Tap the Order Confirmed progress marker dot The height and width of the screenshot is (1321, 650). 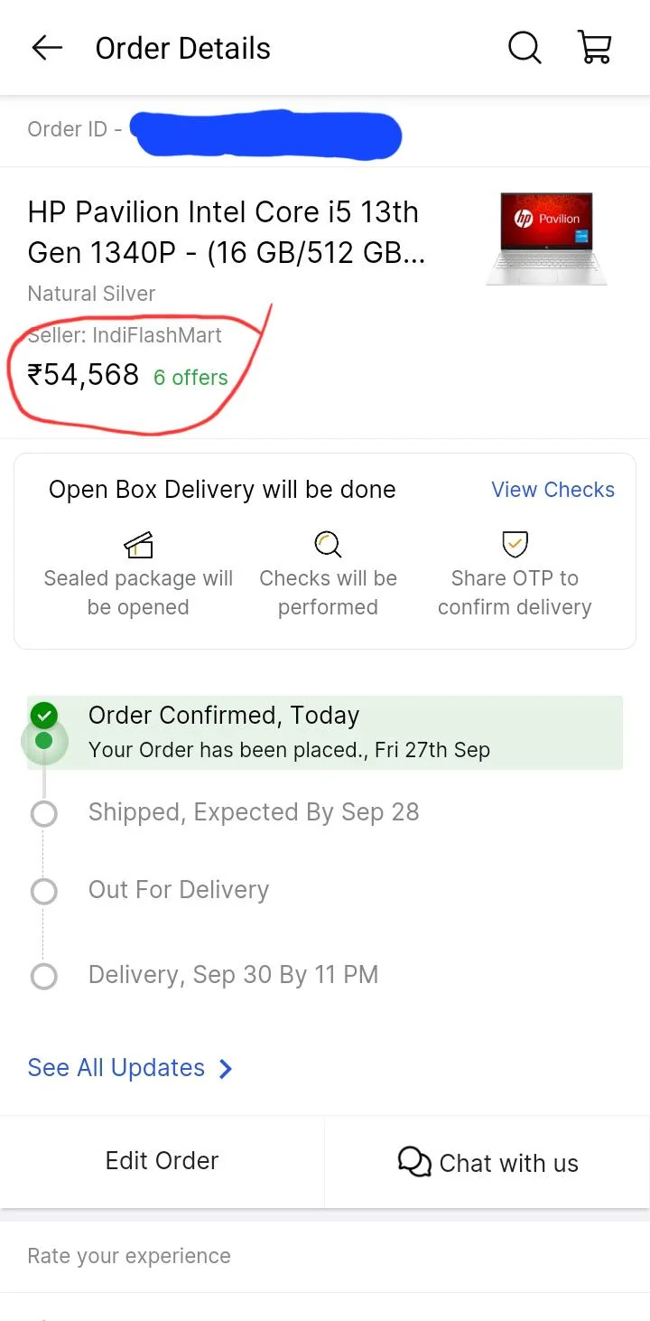coord(43,742)
